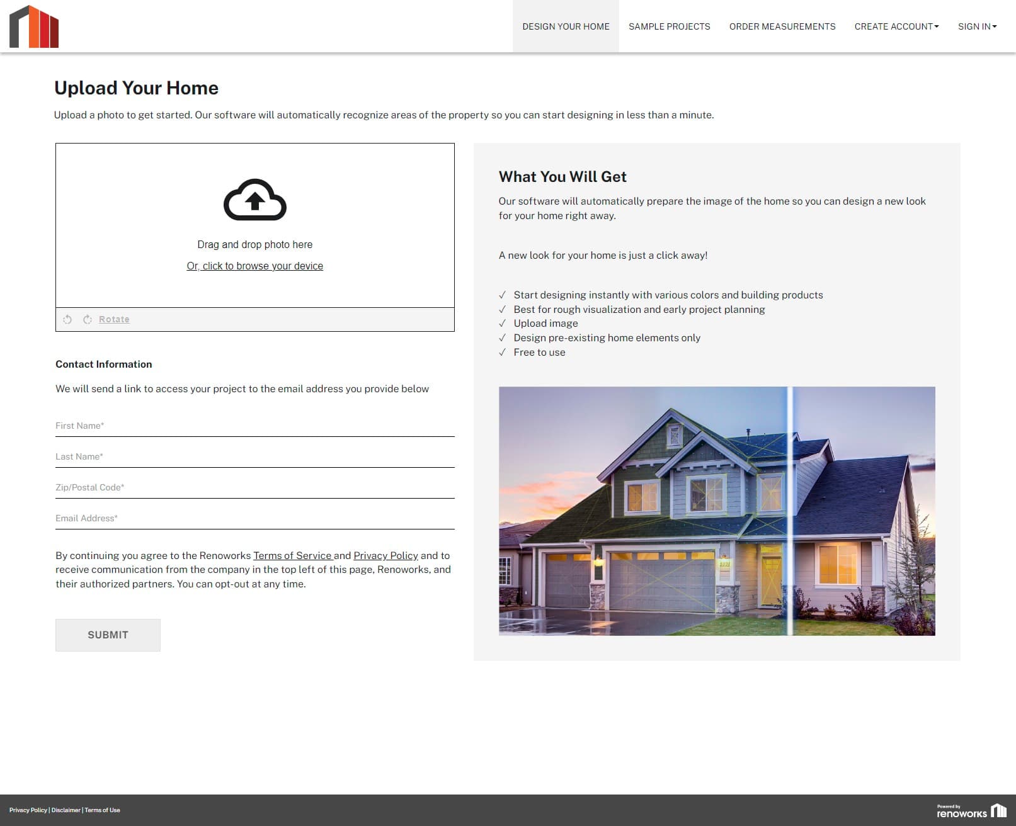Click the 'Contact Information' label
The width and height of the screenshot is (1016, 826).
pyautogui.click(x=104, y=364)
